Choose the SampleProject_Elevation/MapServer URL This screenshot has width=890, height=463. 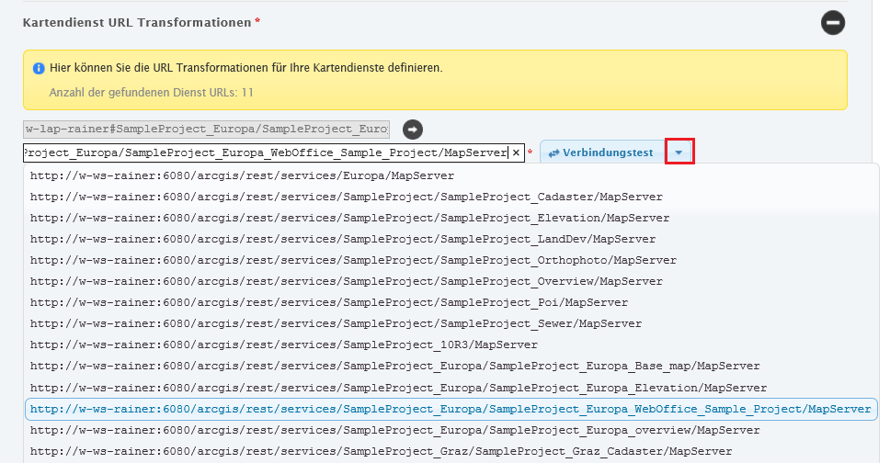click(x=451, y=218)
